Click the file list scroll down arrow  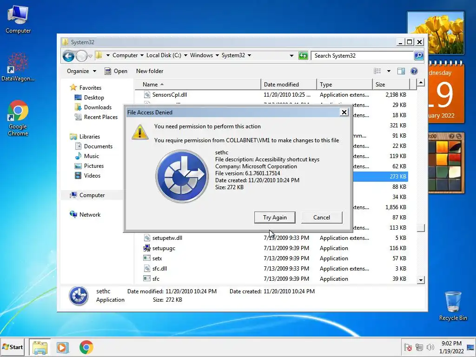coord(421,280)
